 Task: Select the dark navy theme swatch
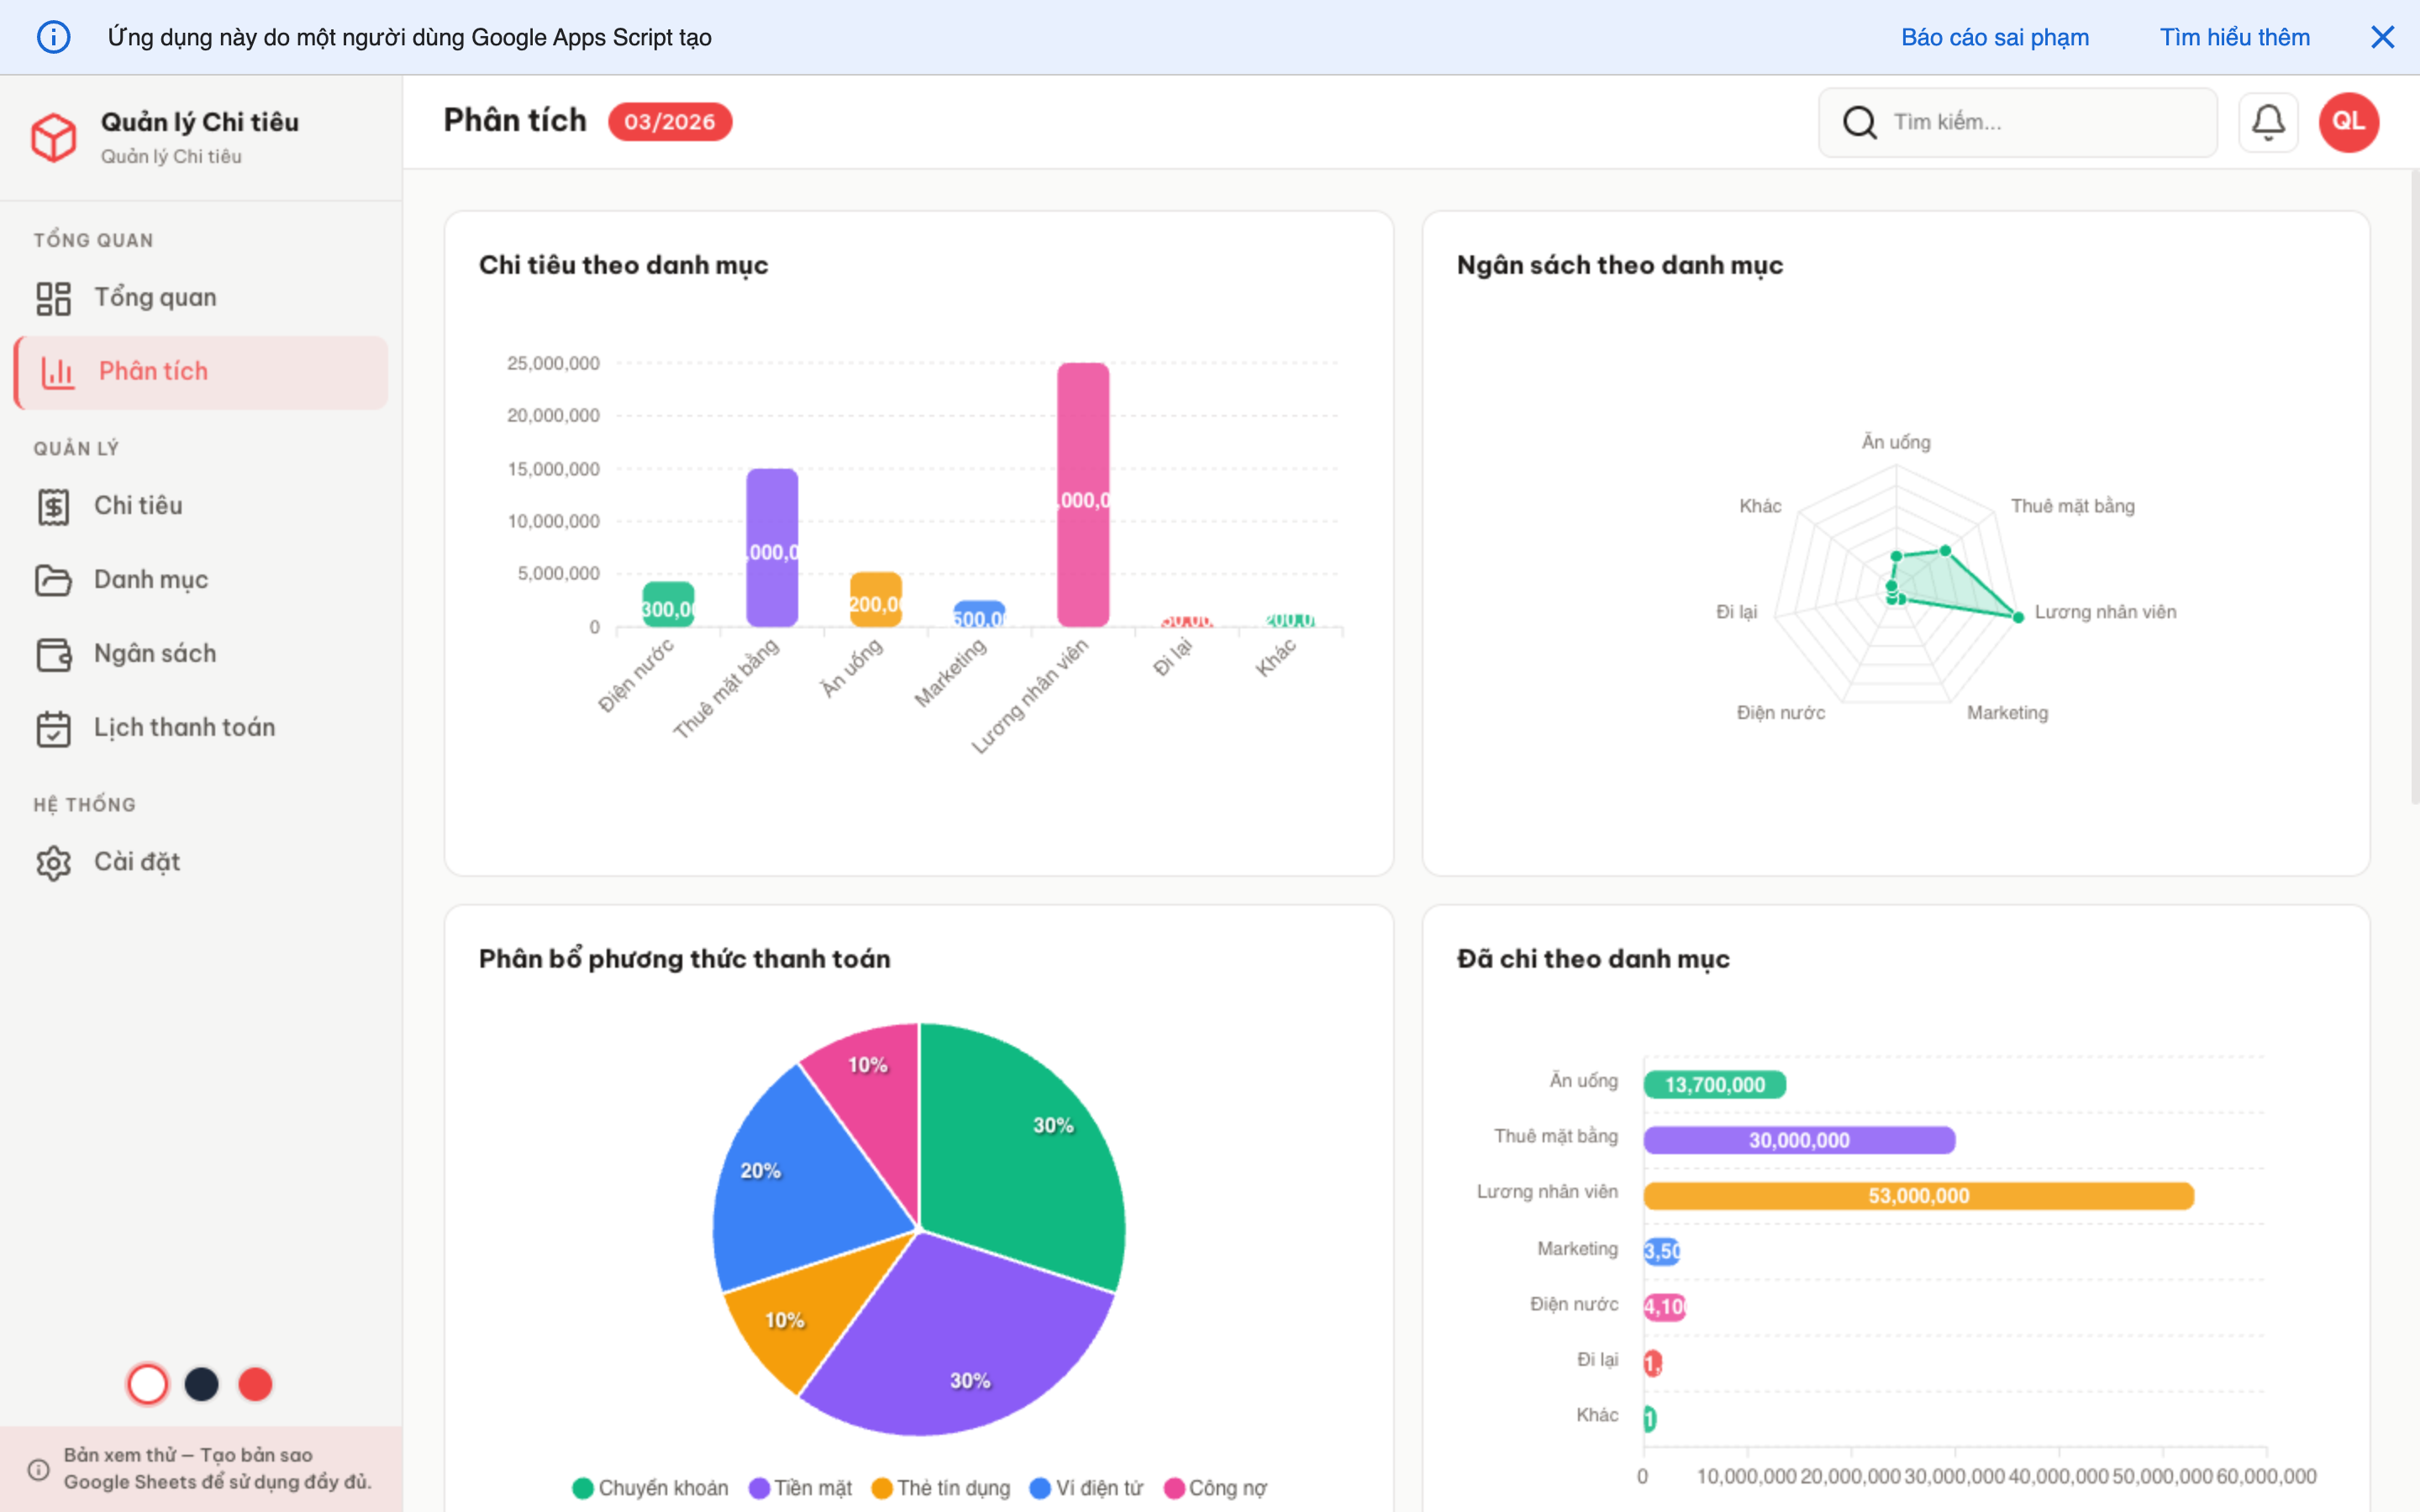pos(201,1384)
